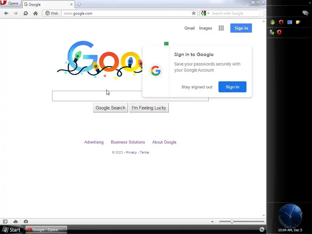Open the Advertising link
Image resolution: width=312 pixels, height=234 pixels.
coord(94,142)
